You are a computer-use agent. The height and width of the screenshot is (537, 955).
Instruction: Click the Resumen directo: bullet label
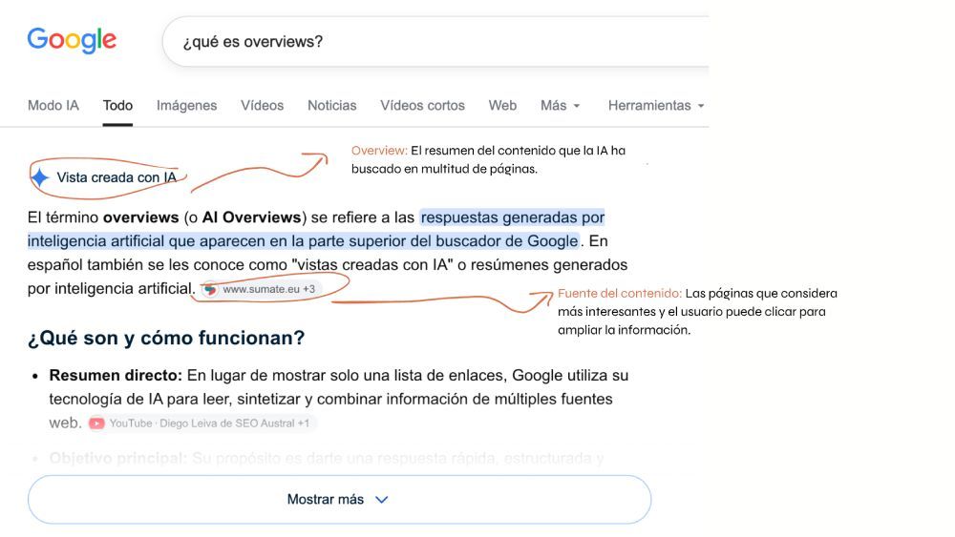tap(116, 375)
